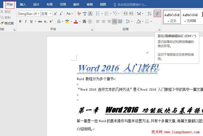
Task: Switch to the 审阅 (Review) tab
Action: 90,5
